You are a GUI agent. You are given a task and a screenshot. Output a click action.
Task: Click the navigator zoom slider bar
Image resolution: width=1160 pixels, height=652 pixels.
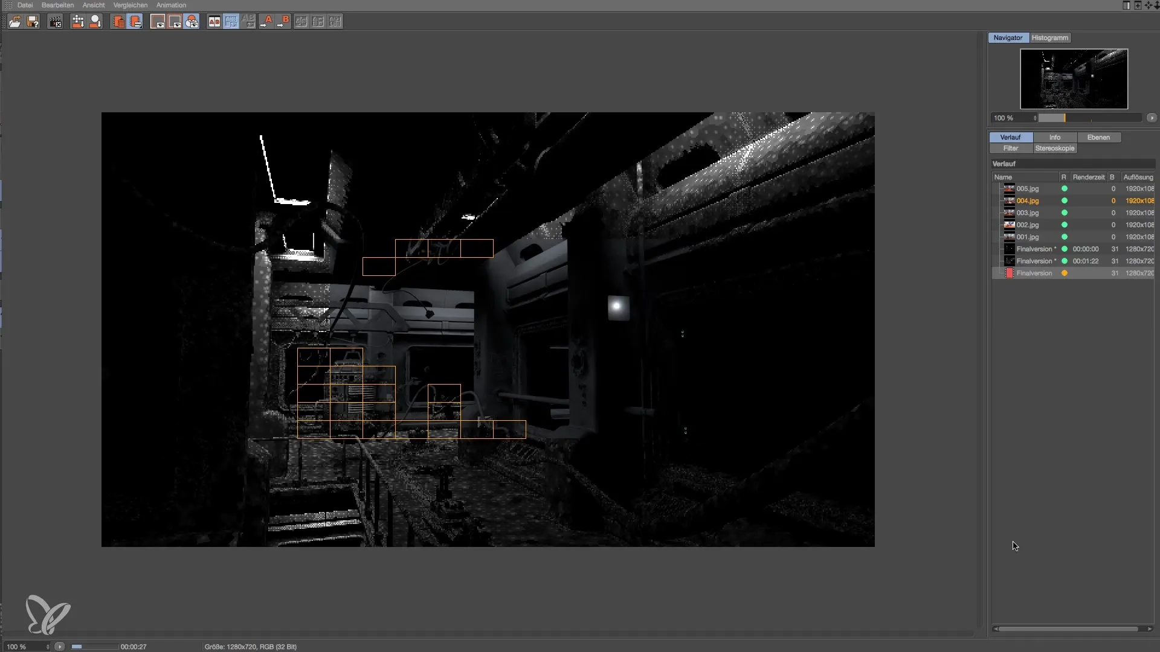click(1090, 118)
